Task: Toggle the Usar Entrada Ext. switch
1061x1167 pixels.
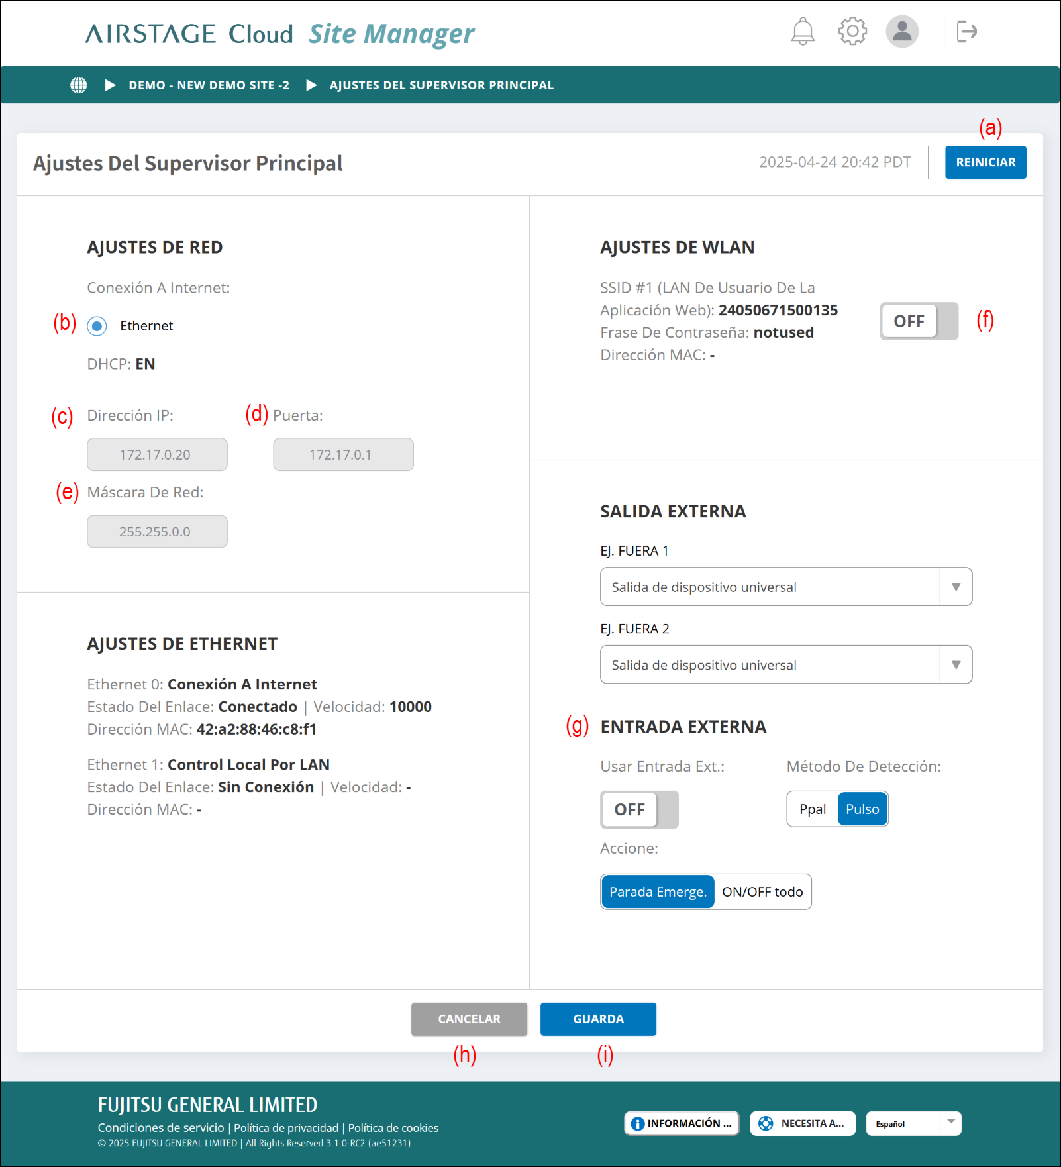Action: (x=638, y=809)
